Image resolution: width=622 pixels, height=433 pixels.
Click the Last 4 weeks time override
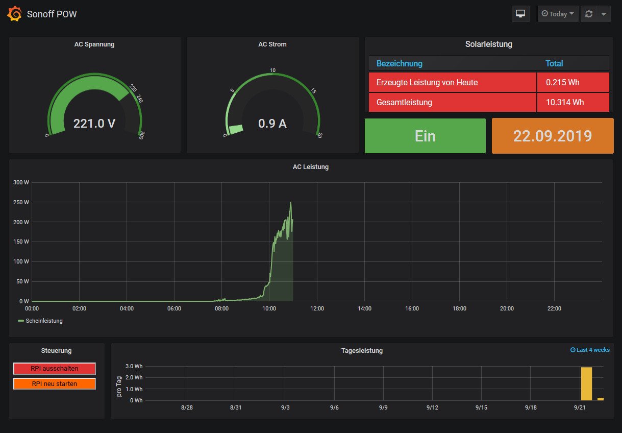(x=589, y=350)
